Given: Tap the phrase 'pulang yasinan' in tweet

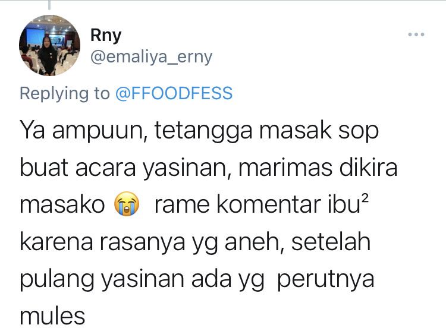Looking at the screenshot, I should 102,279.
